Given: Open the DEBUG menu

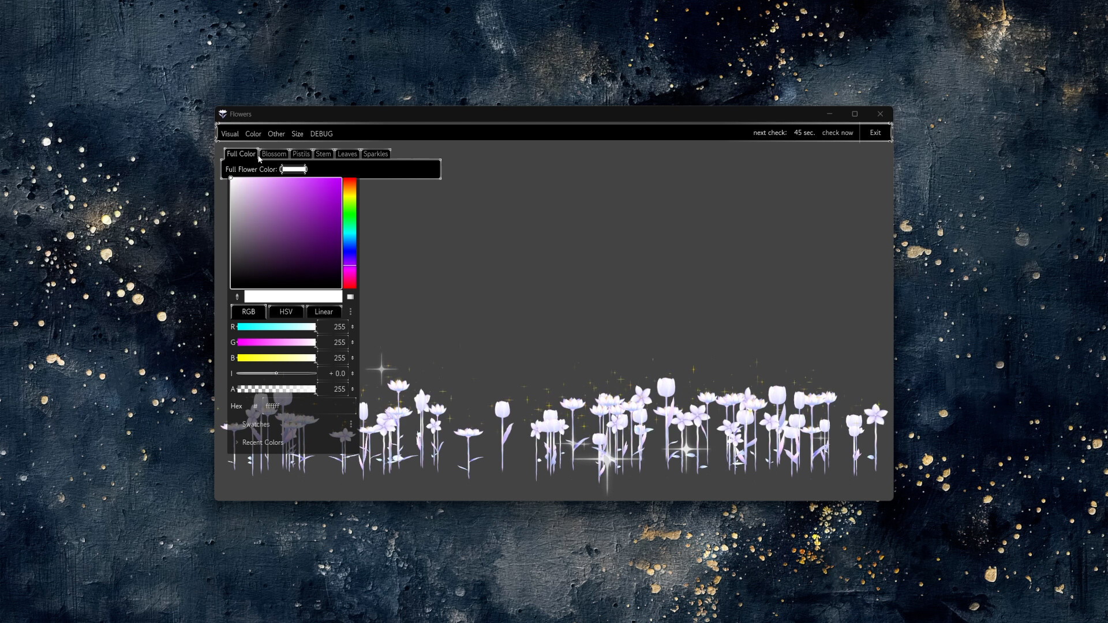Looking at the screenshot, I should (321, 133).
